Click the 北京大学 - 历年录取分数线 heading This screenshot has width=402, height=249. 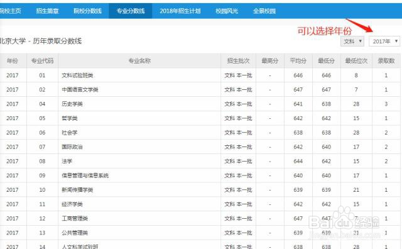40,41
